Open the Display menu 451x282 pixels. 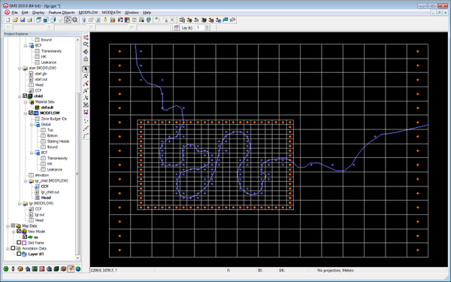pyautogui.click(x=38, y=12)
